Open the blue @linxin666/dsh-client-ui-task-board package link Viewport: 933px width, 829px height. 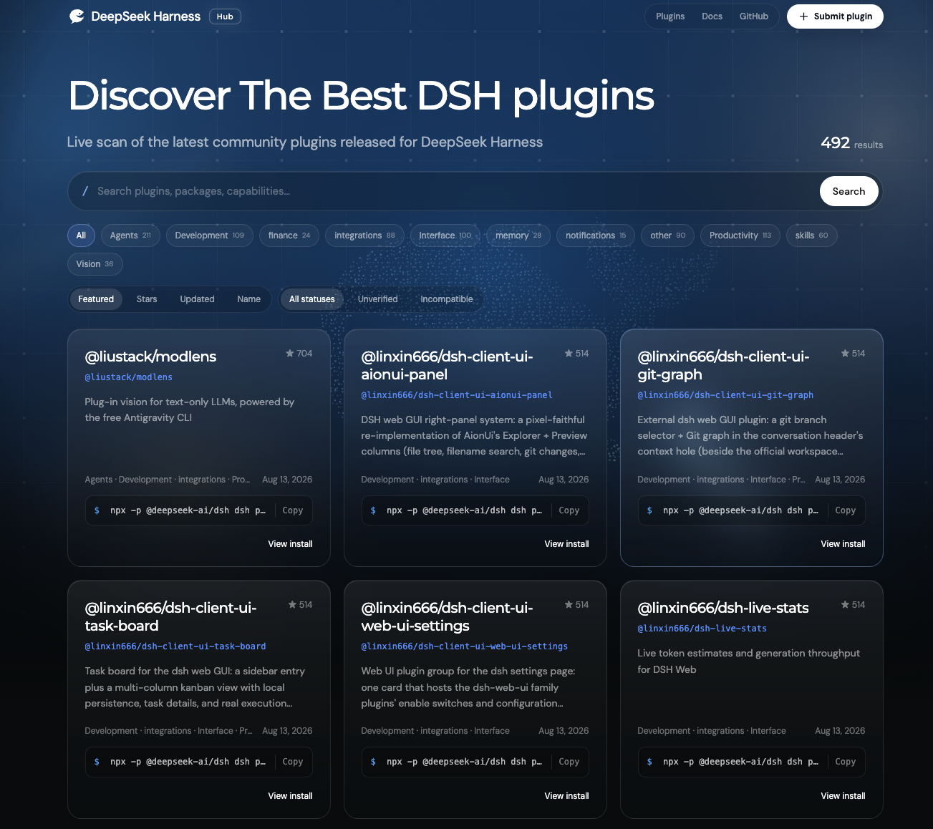click(175, 646)
